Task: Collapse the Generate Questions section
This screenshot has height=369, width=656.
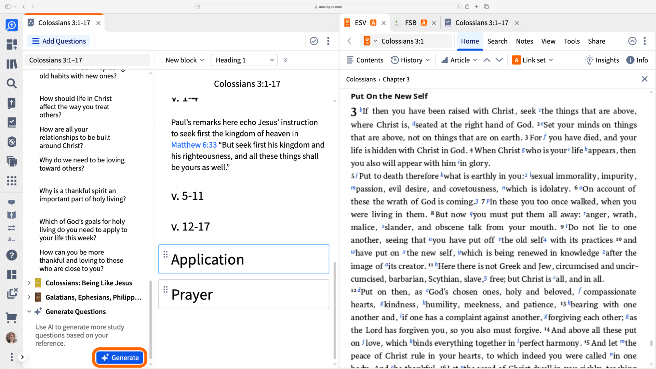Action: coord(29,312)
